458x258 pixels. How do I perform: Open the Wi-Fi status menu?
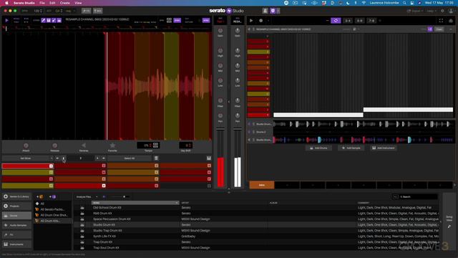point(364,3)
